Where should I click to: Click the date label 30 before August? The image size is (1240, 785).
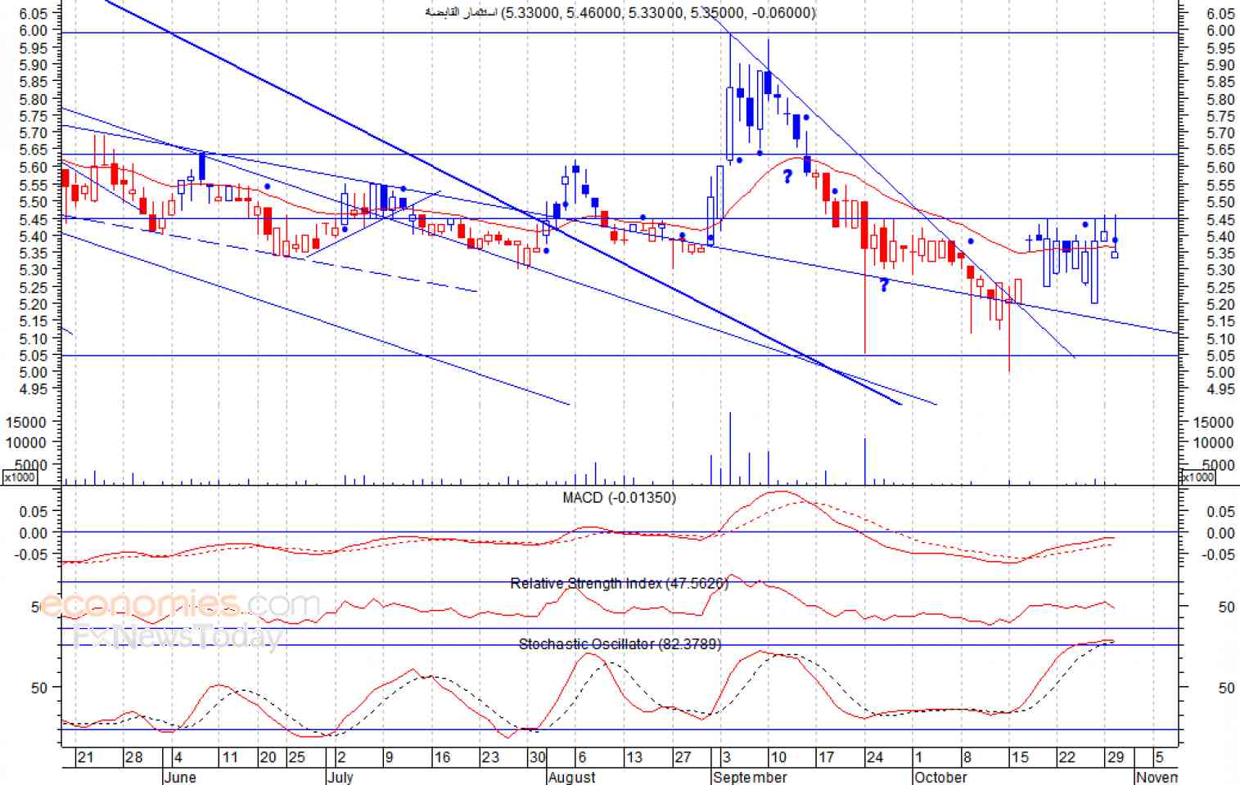click(537, 757)
